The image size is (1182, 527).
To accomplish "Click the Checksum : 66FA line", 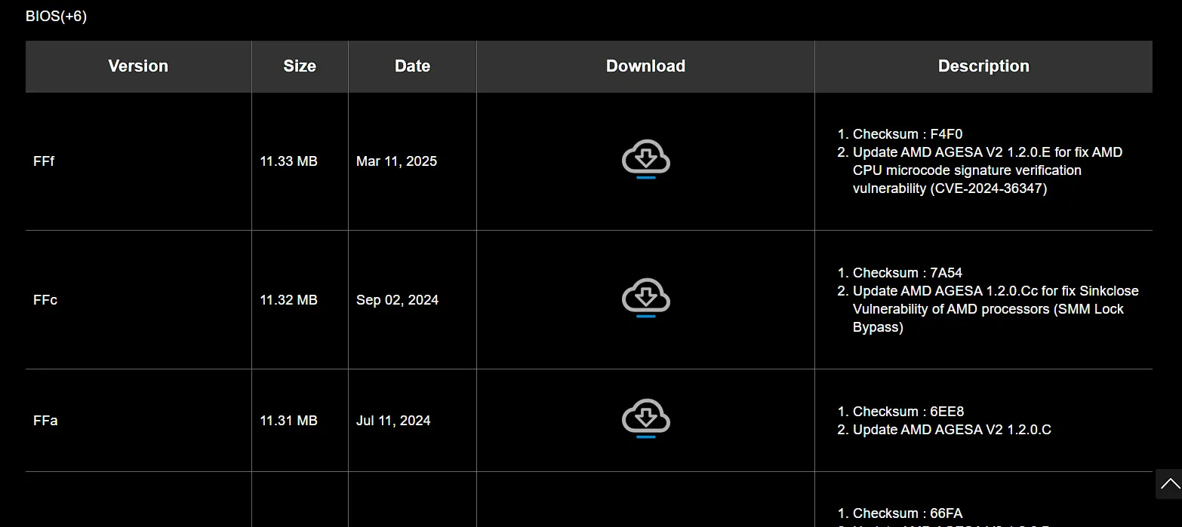I will pos(907,513).
